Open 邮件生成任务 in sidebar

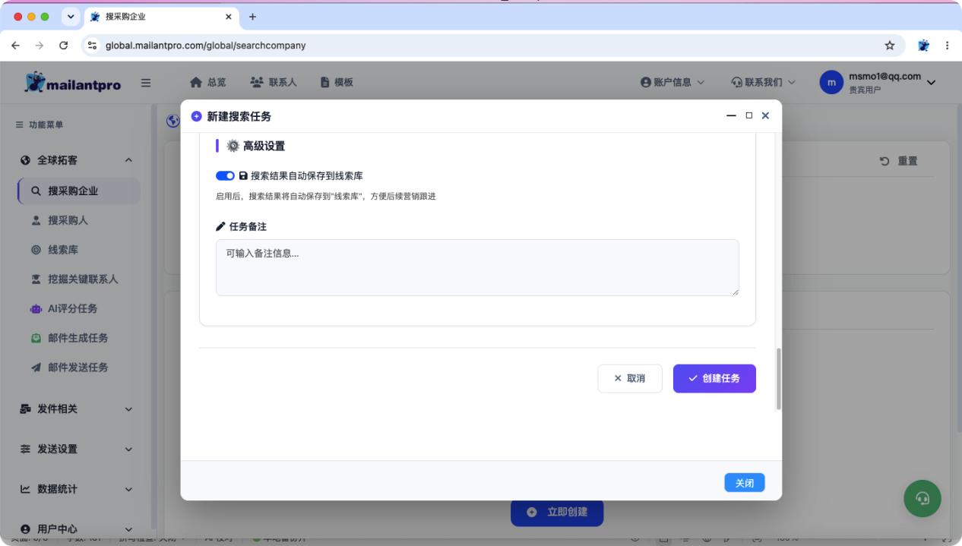click(x=79, y=338)
